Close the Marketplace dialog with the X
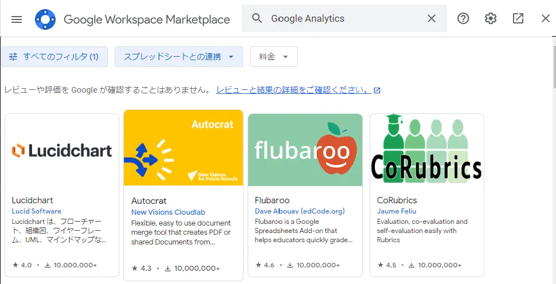The width and height of the screenshot is (556, 284). coord(545,18)
